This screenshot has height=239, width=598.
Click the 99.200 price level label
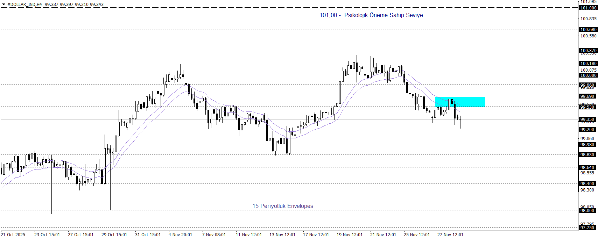587,129
